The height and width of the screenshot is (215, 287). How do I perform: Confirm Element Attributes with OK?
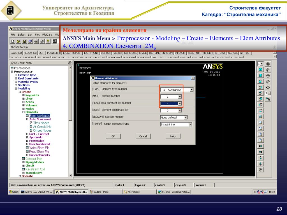(x=113, y=136)
